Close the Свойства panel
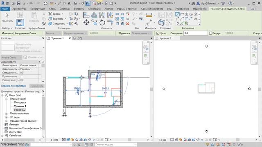Image resolution: width=262 pixels, height=147 pixels. click(43, 38)
